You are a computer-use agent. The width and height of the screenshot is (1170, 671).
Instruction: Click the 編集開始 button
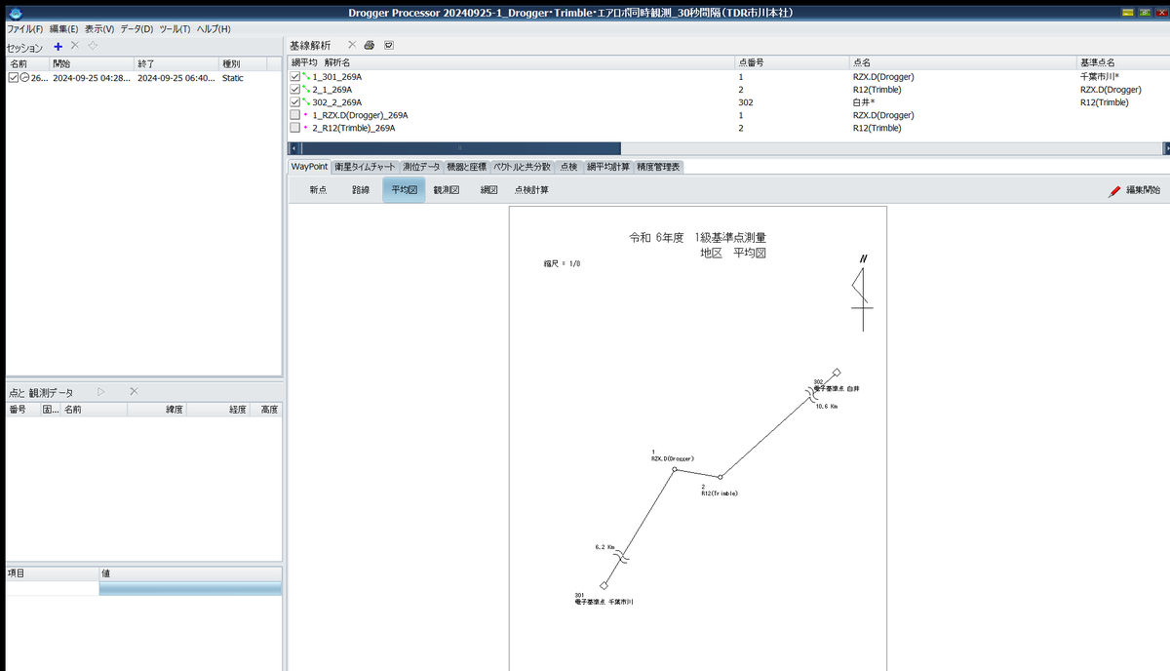(1135, 191)
